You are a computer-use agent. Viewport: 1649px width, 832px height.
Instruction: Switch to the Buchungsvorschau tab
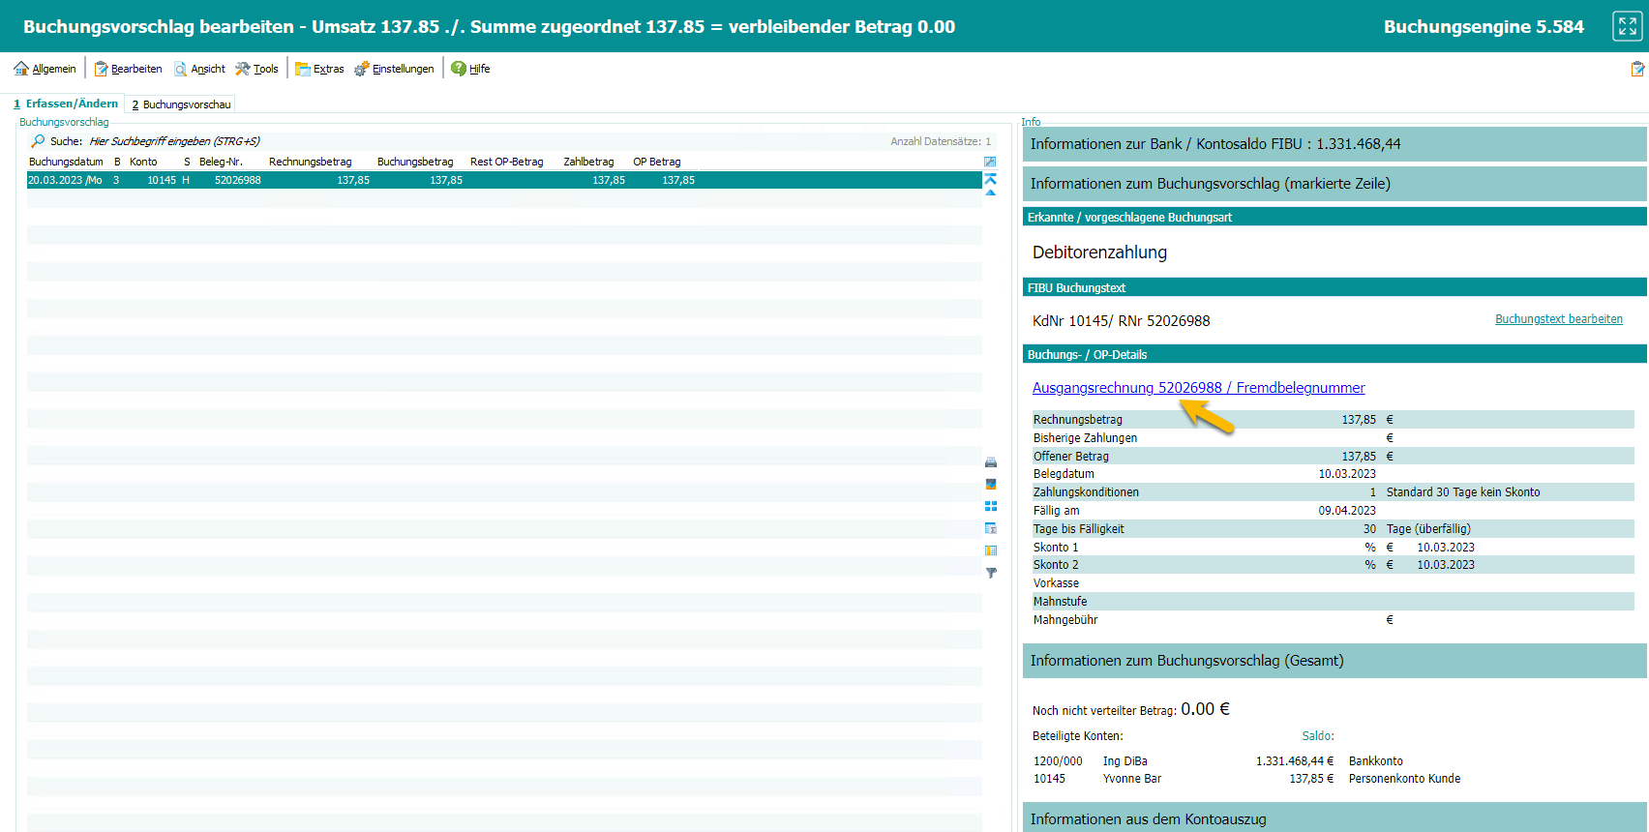(182, 104)
